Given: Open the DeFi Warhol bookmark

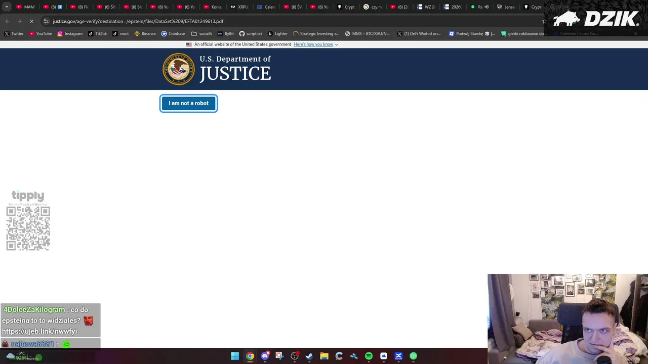Looking at the screenshot, I should click(419, 33).
